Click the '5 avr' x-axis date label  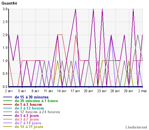click(x=22, y=91)
